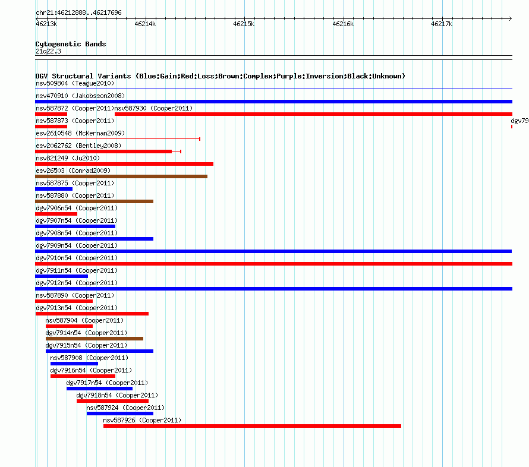Click the nsv587908 (Cooper2011) label
This screenshot has height=467, width=529.
89,358
